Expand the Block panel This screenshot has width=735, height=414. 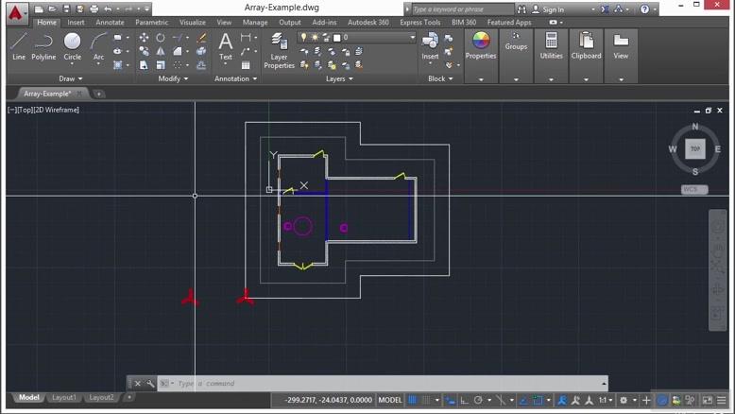pos(440,78)
